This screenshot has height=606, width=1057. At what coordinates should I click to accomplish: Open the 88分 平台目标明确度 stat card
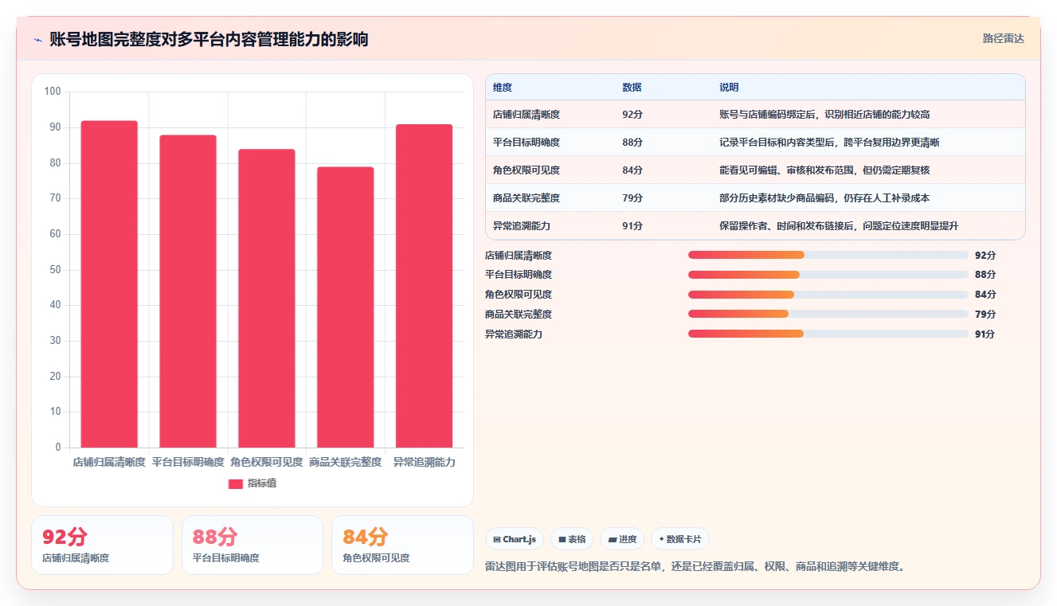coord(253,545)
